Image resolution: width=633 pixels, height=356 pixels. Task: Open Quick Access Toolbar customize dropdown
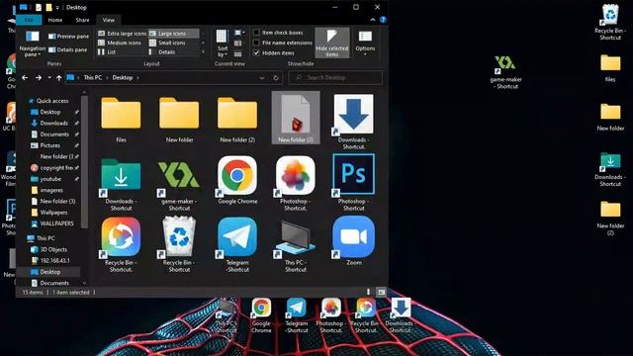57,7
